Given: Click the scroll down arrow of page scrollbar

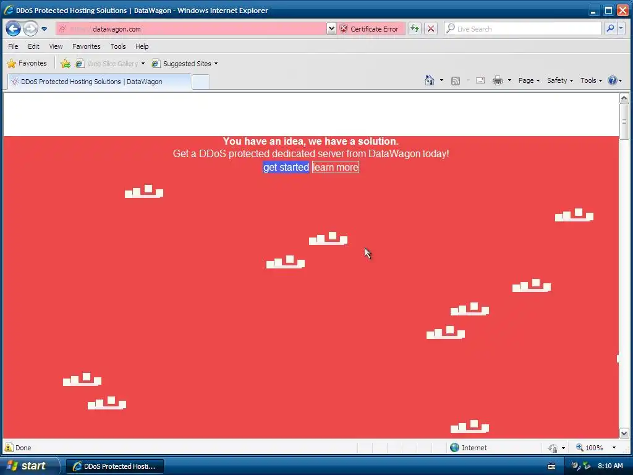Looking at the screenshot, I should click(624, 434).
